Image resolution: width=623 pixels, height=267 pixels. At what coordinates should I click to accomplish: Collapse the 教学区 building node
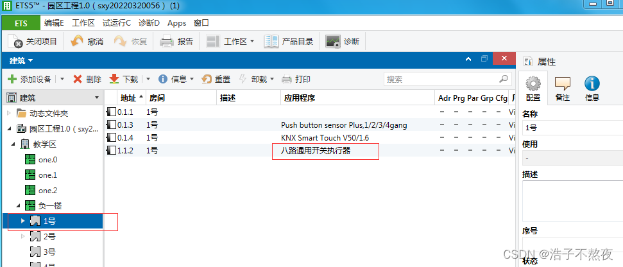pyautogui.click(x=14, y=144)
